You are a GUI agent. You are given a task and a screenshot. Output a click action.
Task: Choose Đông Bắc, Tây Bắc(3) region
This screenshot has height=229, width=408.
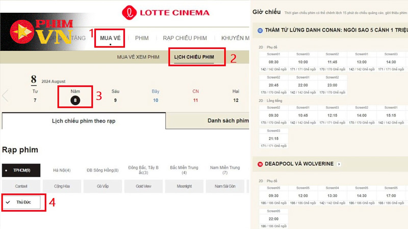click(x=143, y=170)
